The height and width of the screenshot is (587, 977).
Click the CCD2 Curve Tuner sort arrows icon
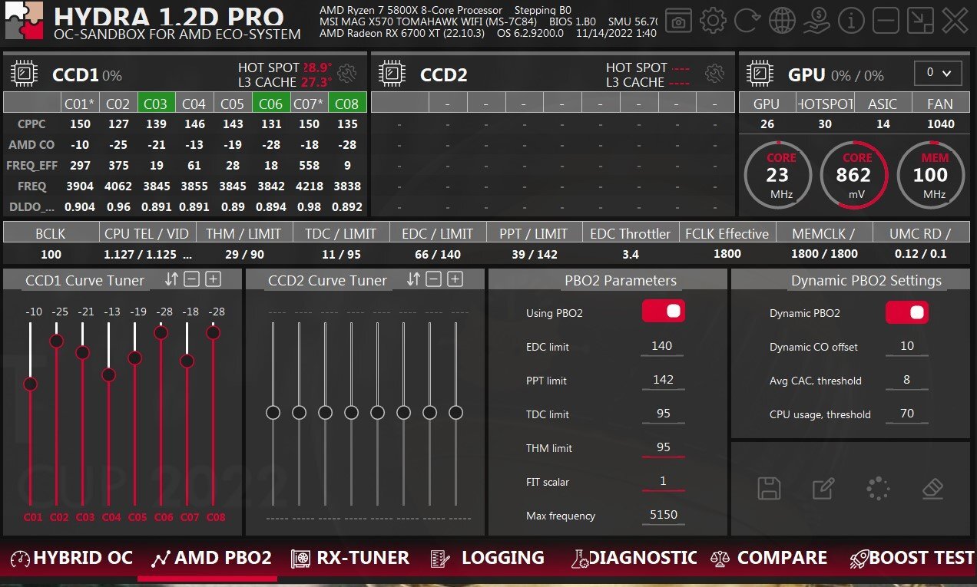point(413,279)
